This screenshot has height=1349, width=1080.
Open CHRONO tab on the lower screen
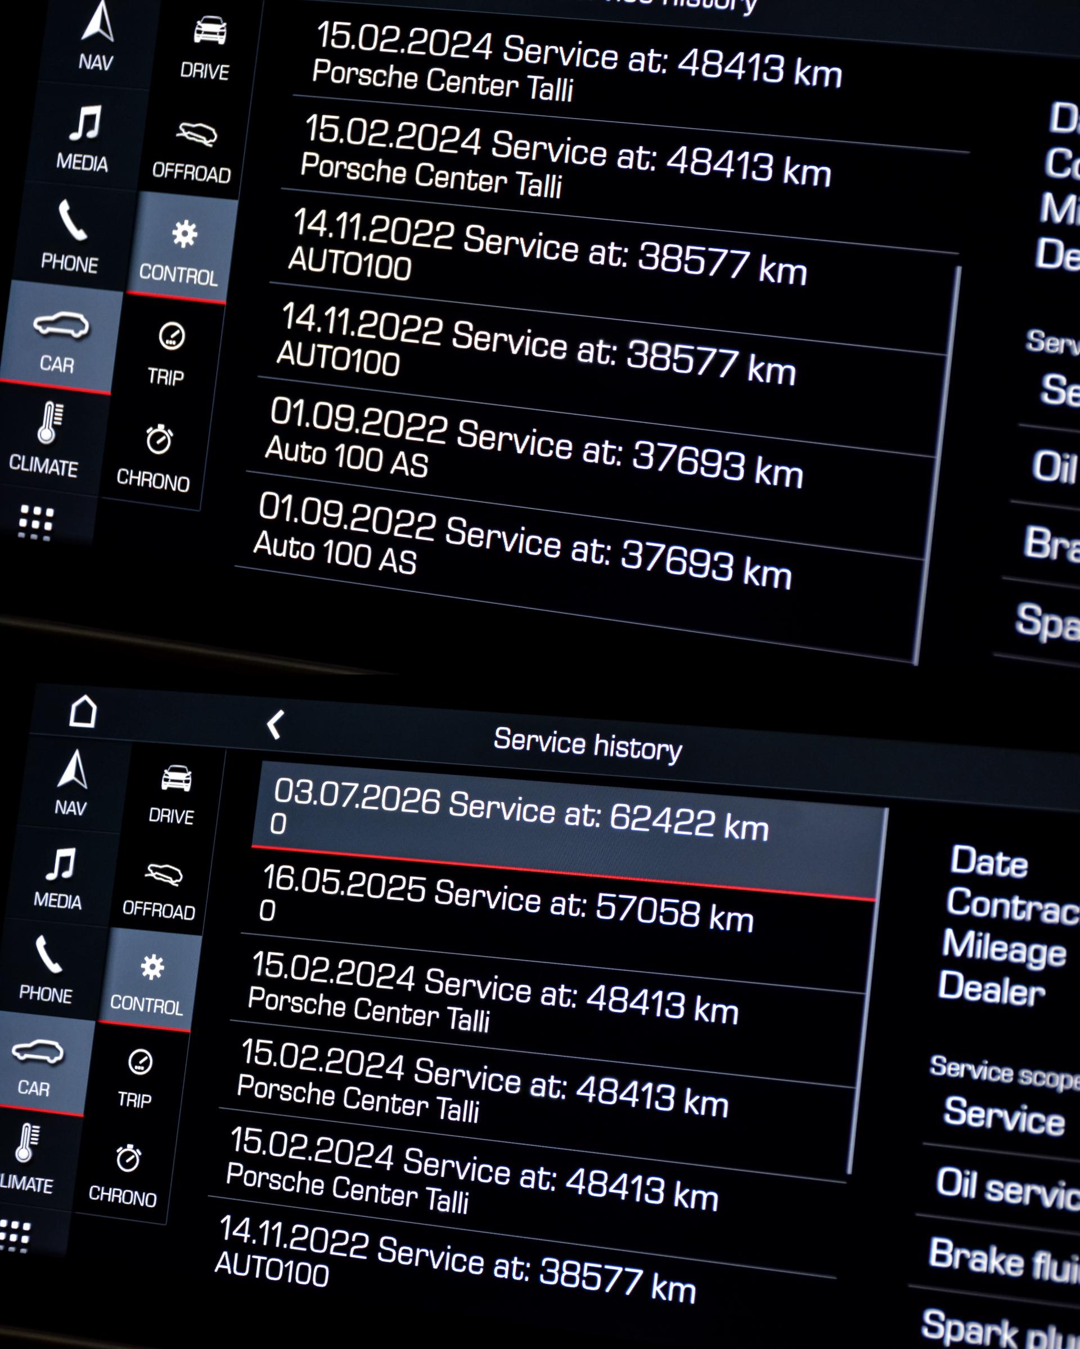[x=124, y=1176]
